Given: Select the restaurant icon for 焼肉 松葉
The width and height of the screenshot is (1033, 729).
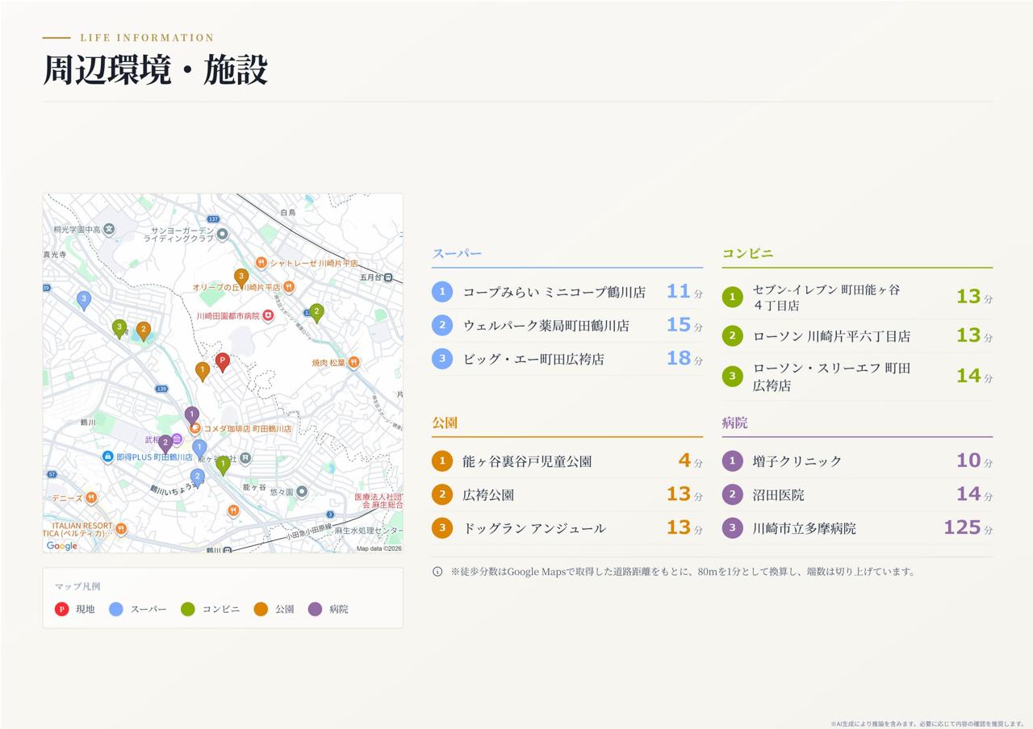Looking at the screenshot, I should pos(353,363).
